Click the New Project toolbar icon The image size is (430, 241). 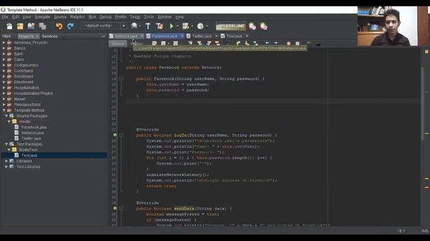(20, 26)
